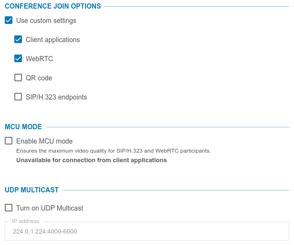Click the 'Enable MCU mode' label text

[x=44, y=141]
